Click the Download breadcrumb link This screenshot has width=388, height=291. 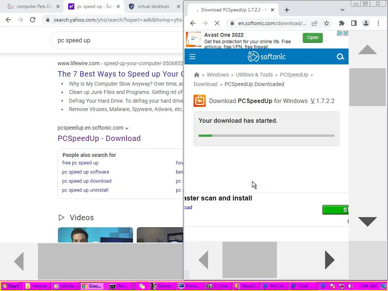pyautogui.click(x=206, y=84)
